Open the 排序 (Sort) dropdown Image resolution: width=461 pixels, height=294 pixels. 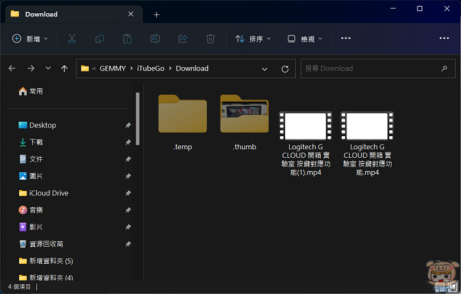pyautogui.click(x=253, y=39)
